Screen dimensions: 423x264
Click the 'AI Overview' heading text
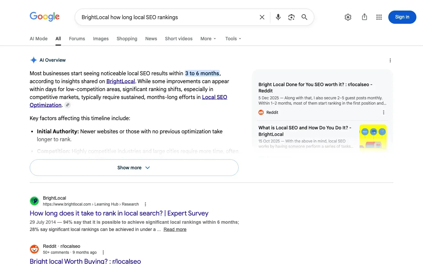(x=53, y=60)
